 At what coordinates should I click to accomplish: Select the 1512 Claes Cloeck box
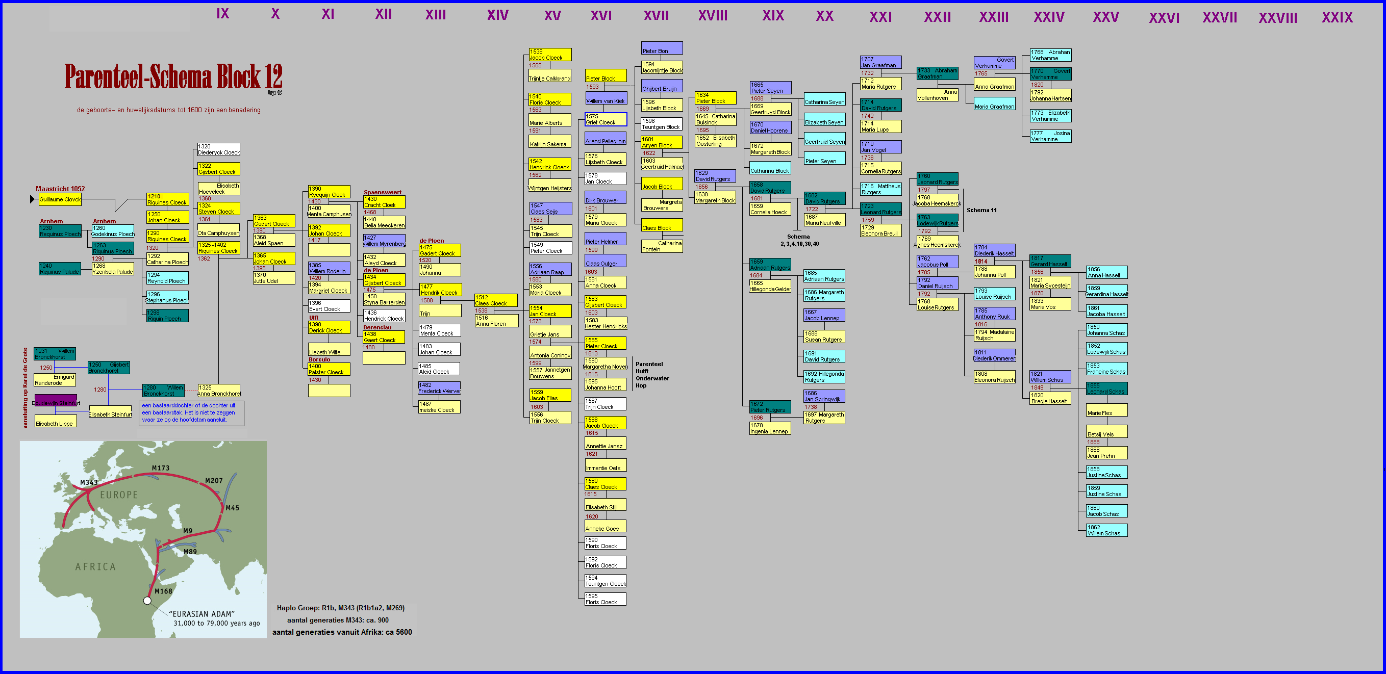[x=495, y=300]
